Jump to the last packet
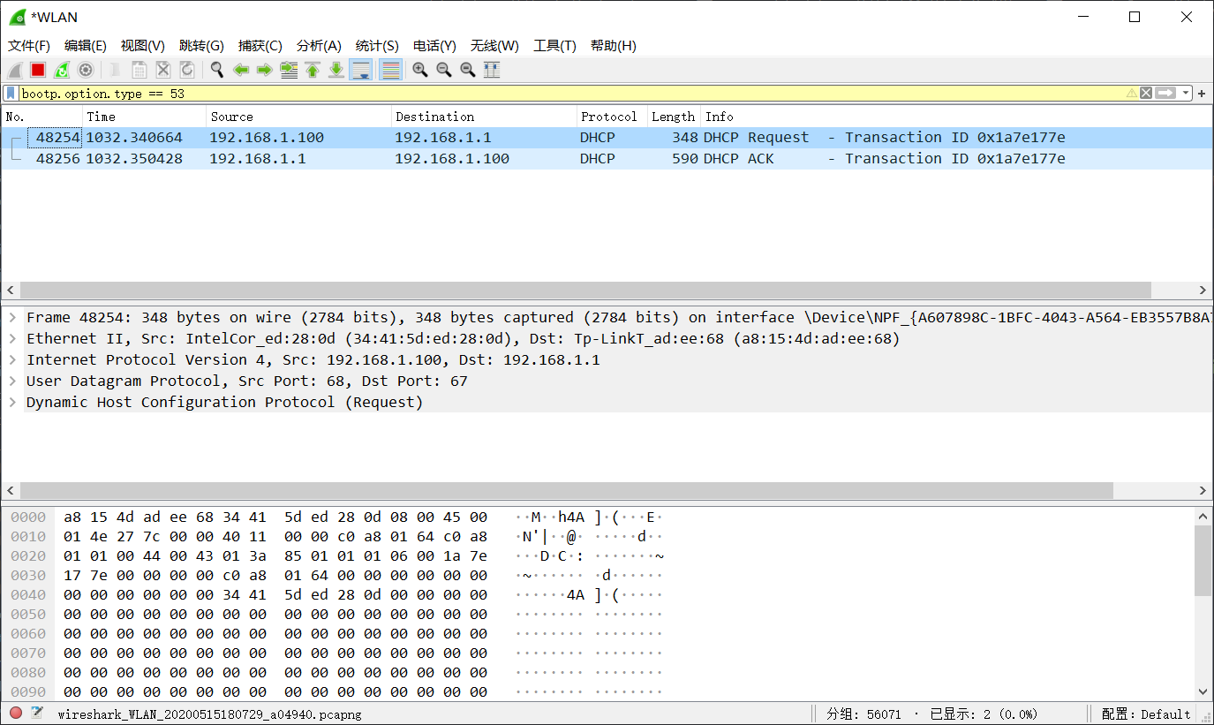 (x=336, y=70)
